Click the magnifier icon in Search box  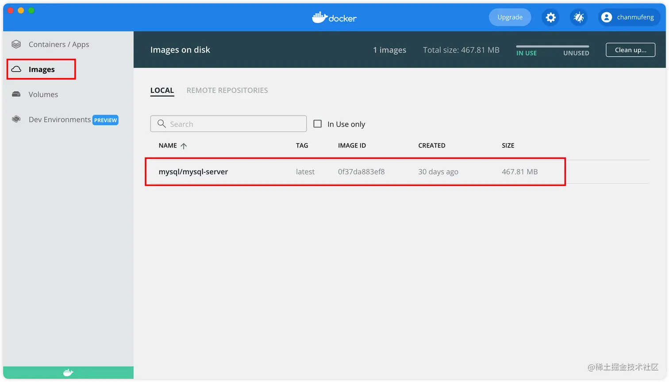click(161, 123)
